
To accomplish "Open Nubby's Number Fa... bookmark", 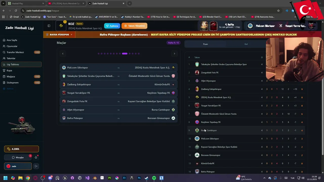I will click(x=133, y=17).
